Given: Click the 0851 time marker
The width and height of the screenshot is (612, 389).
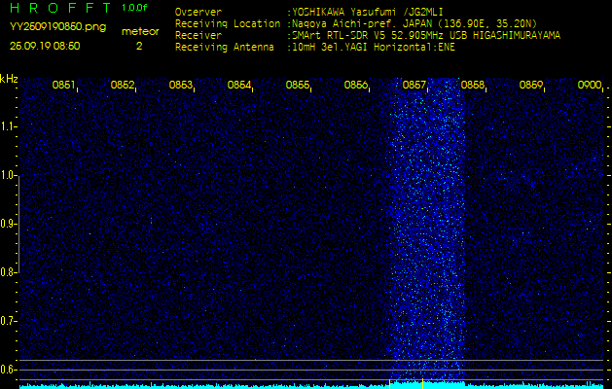Looking at the screenshot, I should tap(63, 85).
